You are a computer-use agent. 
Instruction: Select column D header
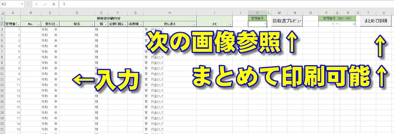[77, 13]
